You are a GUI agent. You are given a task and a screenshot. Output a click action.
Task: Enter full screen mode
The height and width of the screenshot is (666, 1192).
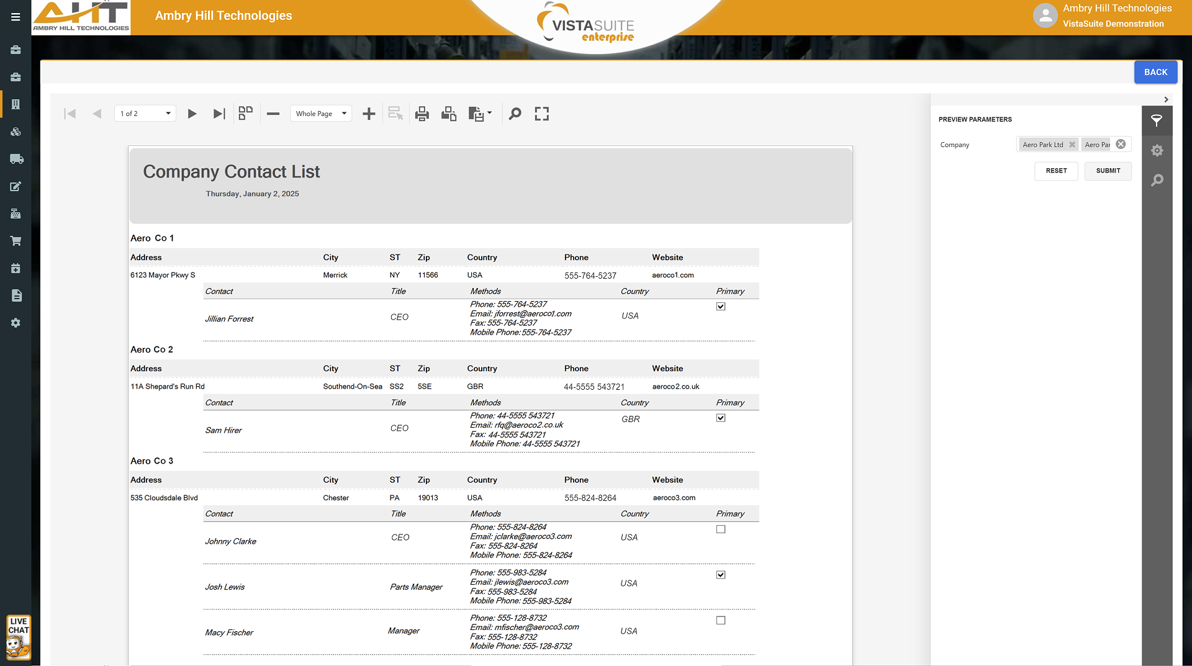pyautogui.click(x=542, y=114)
